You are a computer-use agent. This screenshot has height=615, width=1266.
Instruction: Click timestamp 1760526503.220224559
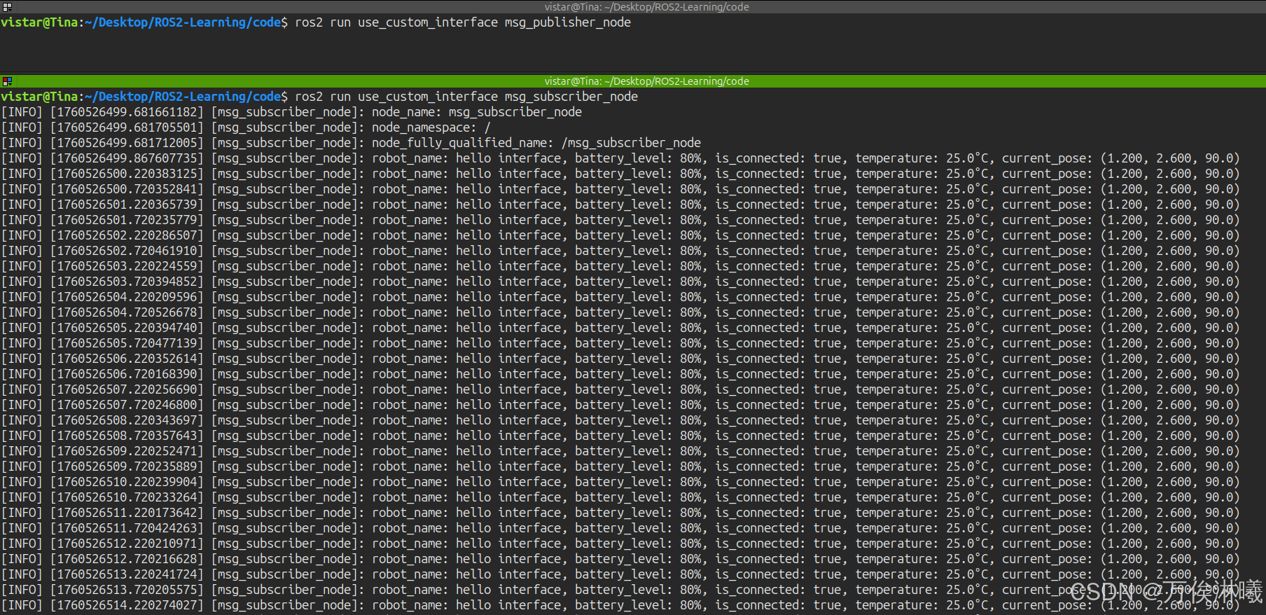[127, 266]
